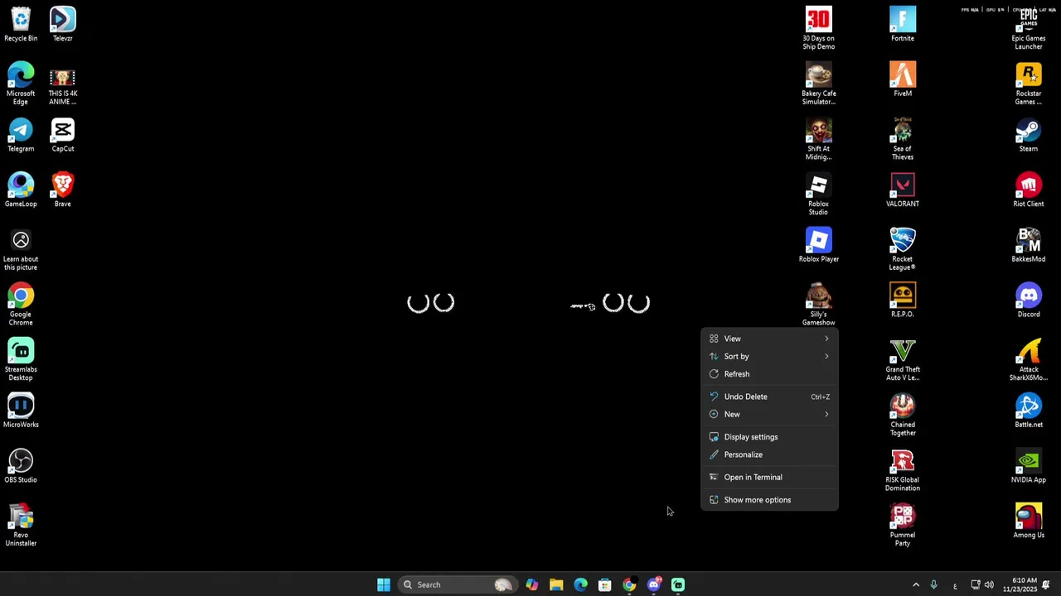Select the Televzr desktop shortcut
This screenshot has height=596, width=1061.
(x=62, y=24)
